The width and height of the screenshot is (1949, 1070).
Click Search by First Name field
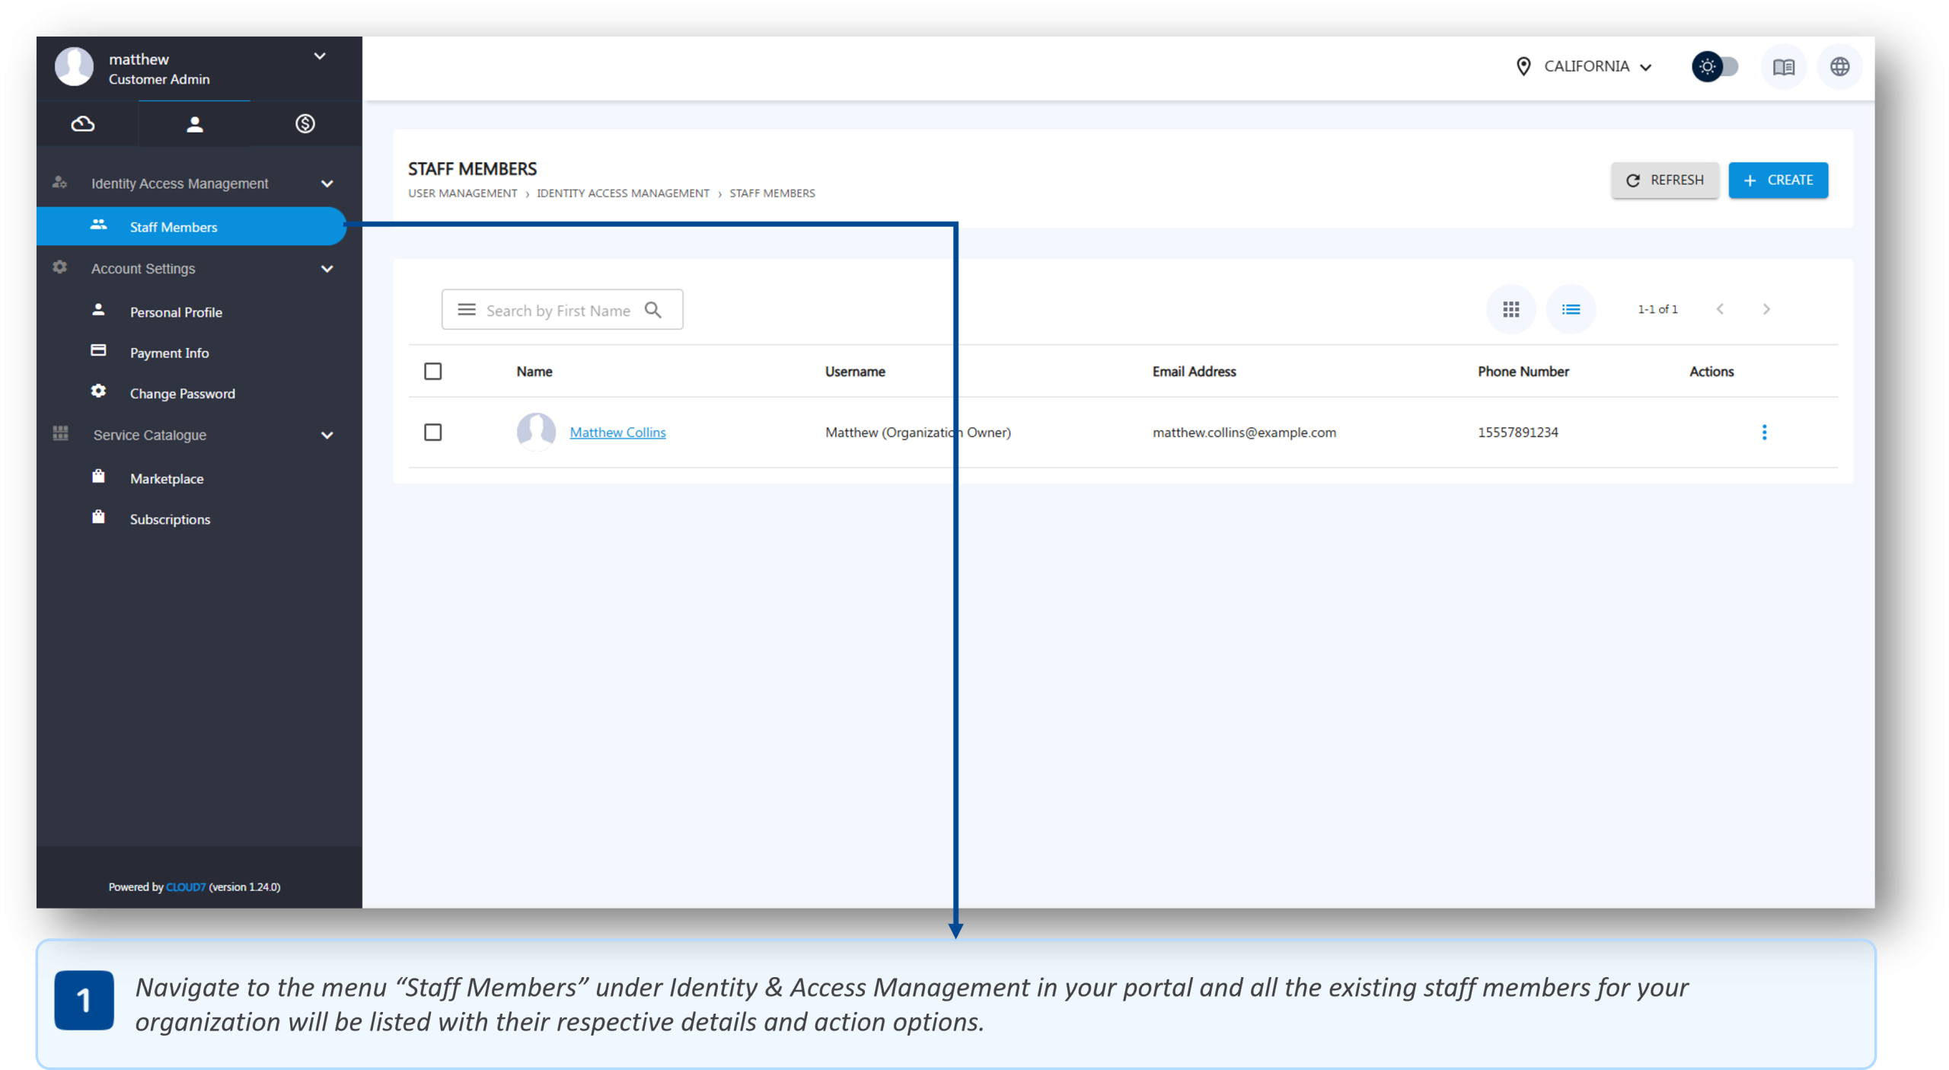click(x=558, y=311)
